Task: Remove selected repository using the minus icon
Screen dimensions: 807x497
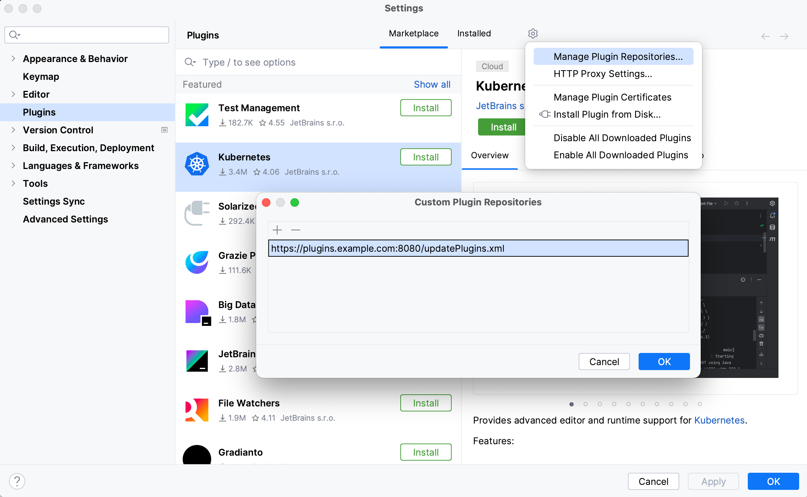Action: point(295,230)
